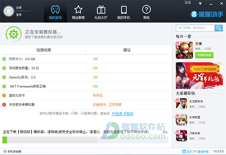Open the 古龙群侠传 game thumbnail

(x=182, y=104)
